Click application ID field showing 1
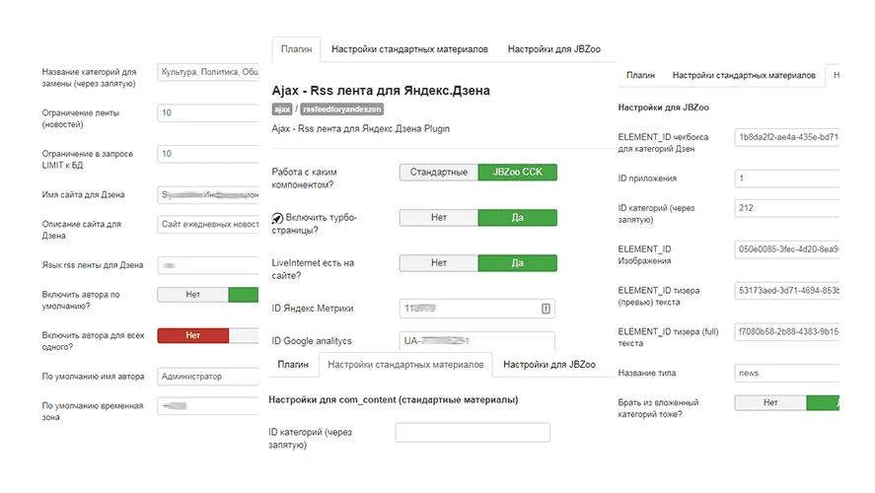Viewport: 875px width, 493px height. tap(787, 177)
